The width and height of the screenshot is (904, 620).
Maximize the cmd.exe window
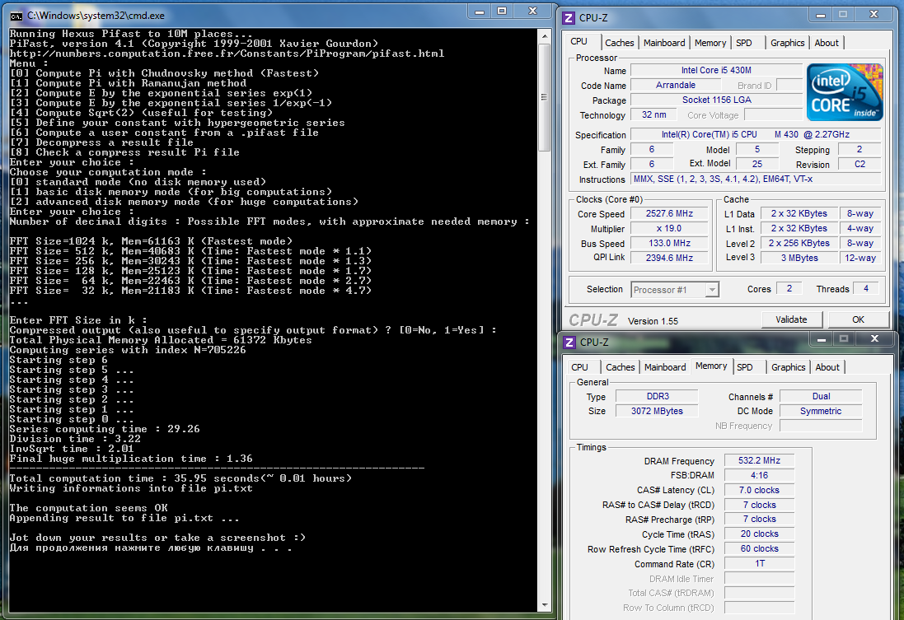[x=502, y=12]
